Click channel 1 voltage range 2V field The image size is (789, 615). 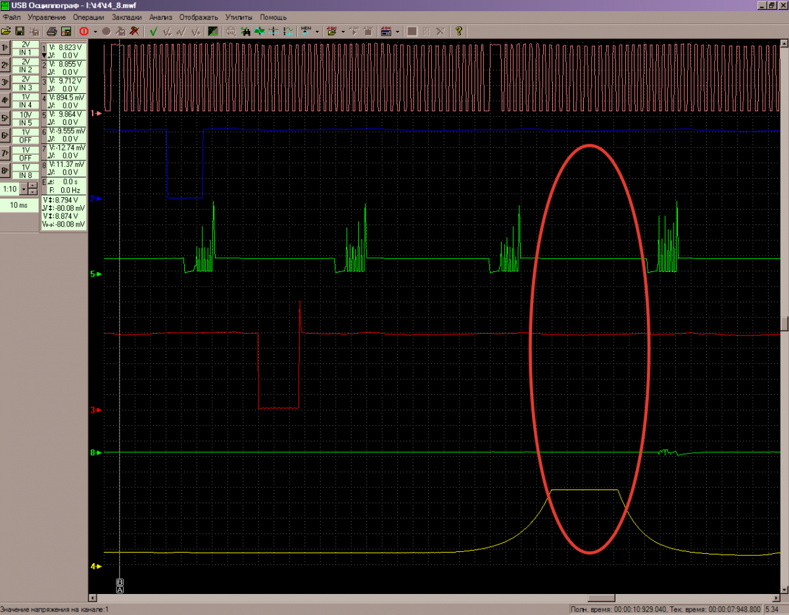pos(26,44)
